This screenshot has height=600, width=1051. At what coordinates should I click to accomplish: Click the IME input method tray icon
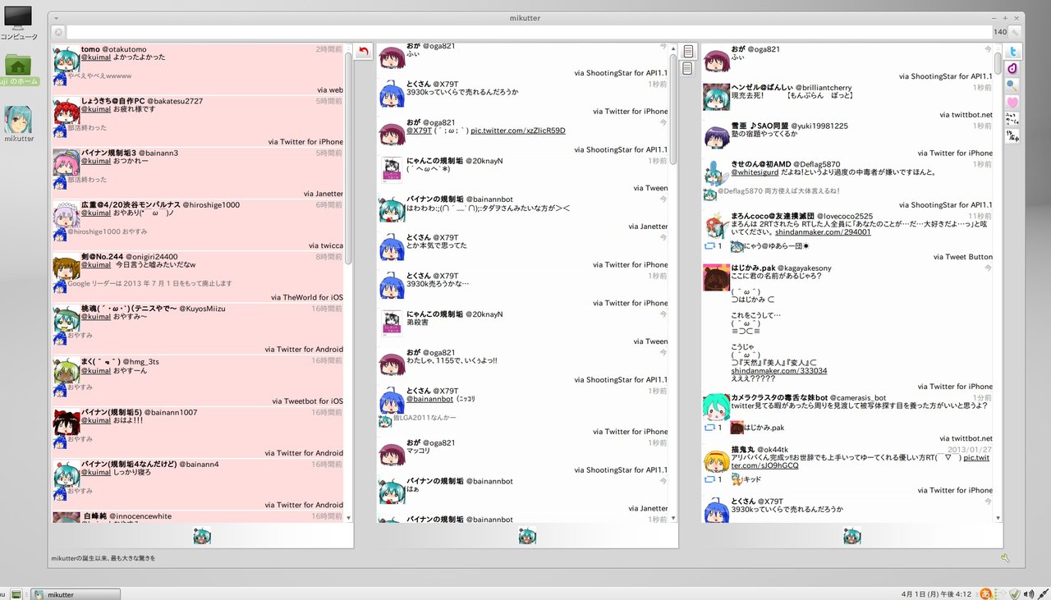(986, 593)
